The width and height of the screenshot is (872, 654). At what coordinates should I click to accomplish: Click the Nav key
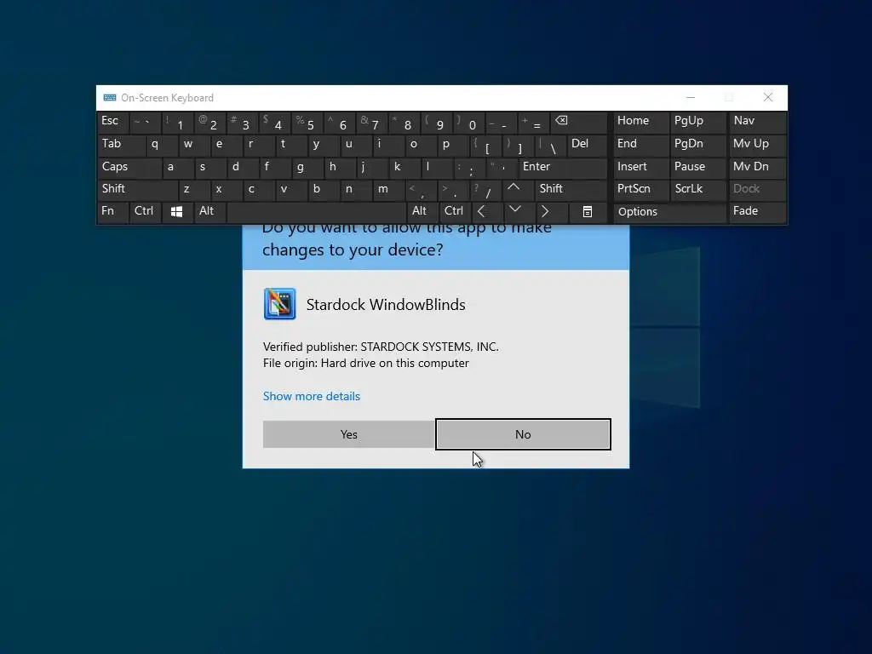[757, 122]
